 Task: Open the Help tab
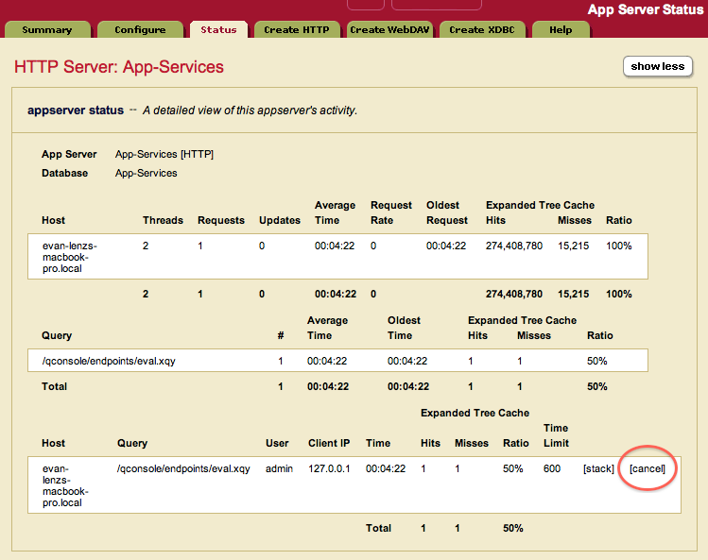click(x=561, y=30)
